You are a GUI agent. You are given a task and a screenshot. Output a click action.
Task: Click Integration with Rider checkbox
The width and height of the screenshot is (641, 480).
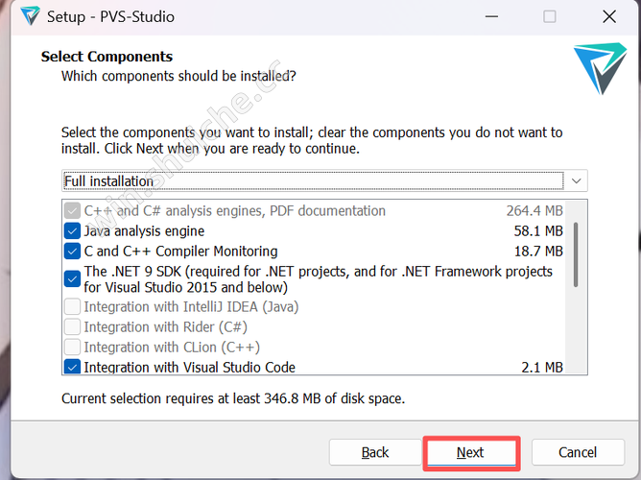pyautogui.click(x=72, y=327)
